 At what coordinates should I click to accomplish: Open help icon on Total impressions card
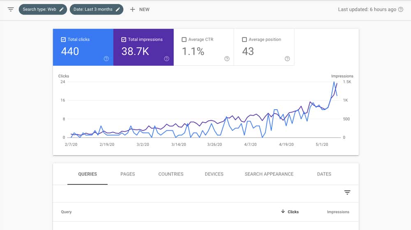(x=166, y=59)
